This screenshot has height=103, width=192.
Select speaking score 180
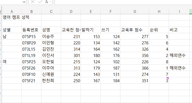pos(91,55)
